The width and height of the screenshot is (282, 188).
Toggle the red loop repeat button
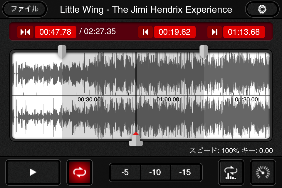pyautogui.click(x=80, y=172)
